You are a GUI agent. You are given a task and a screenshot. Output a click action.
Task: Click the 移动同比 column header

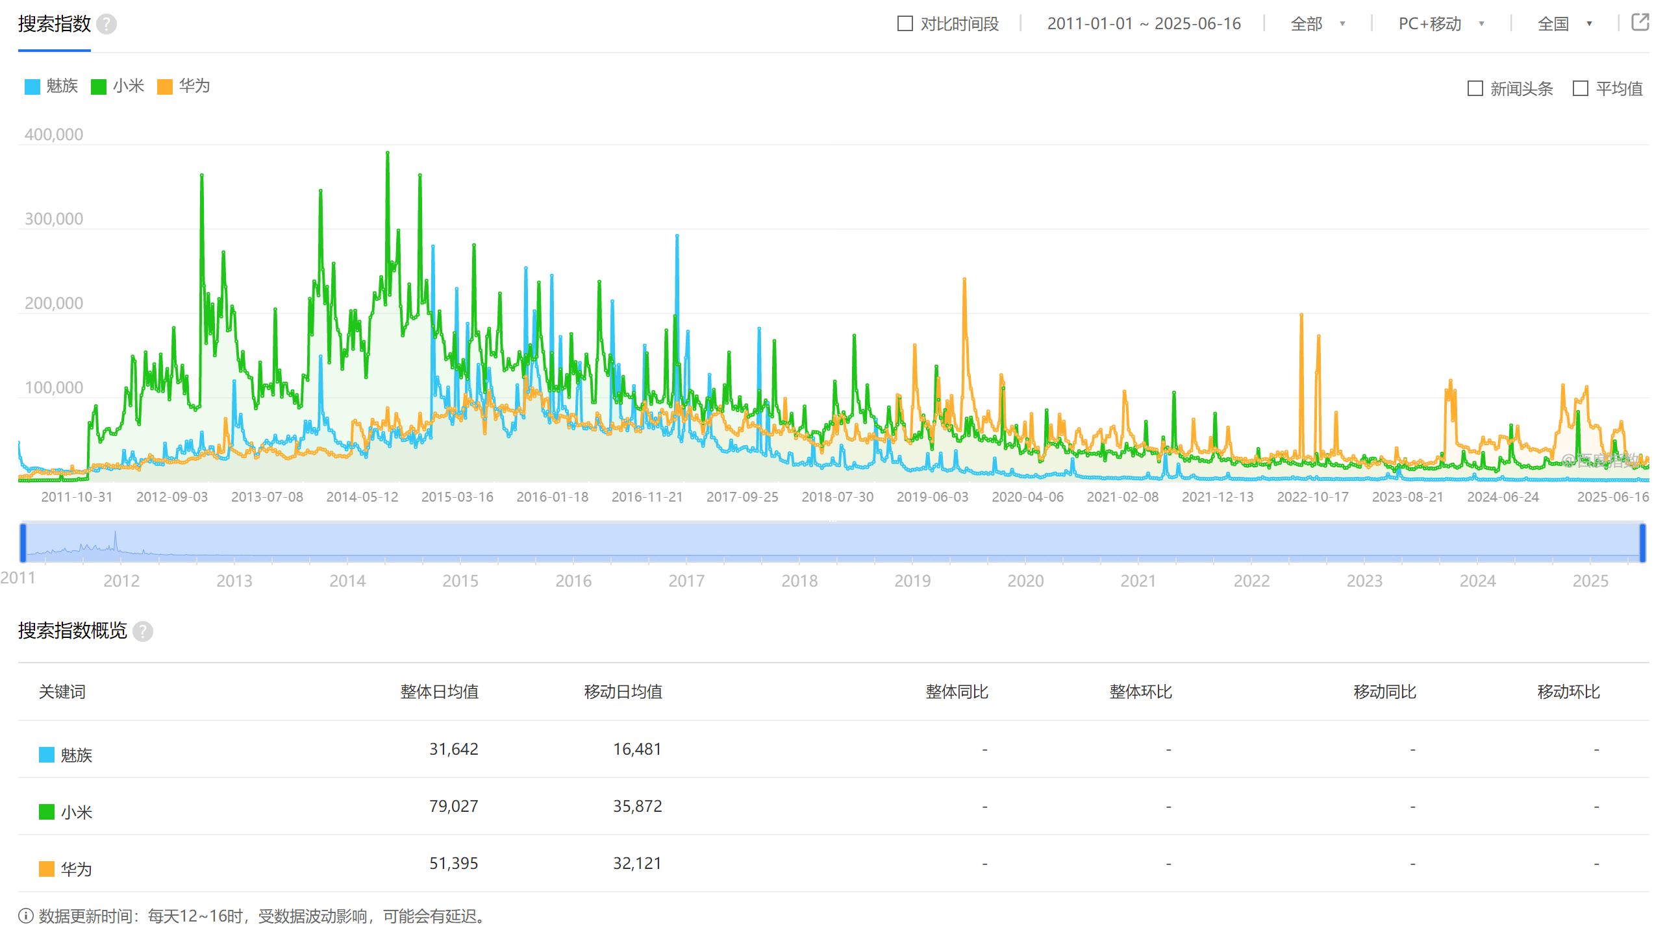(1385, 692)
